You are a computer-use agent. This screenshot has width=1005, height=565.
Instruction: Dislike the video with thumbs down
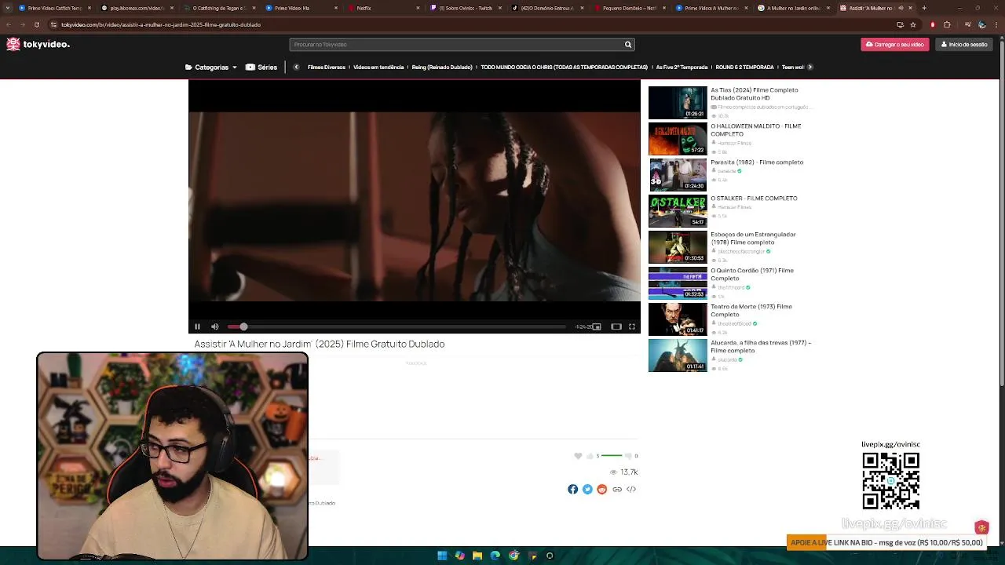627,456
